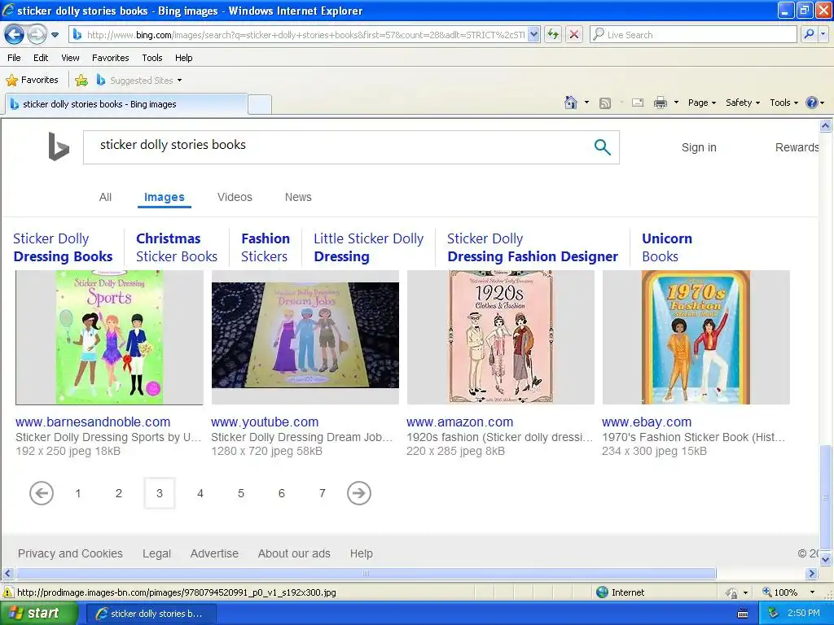Open the Safety dropdown menu
The width and height of the screenshot is (834, 625).
click(x=743, y=103)
